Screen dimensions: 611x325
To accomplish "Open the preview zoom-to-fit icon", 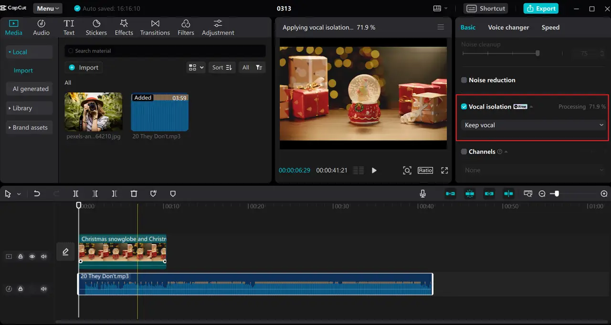I will [407, 170].
